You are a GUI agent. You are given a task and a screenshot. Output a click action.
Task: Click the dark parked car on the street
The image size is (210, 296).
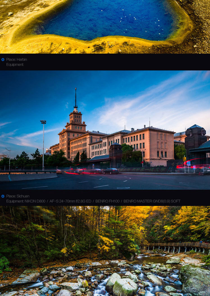click(111, 171)
